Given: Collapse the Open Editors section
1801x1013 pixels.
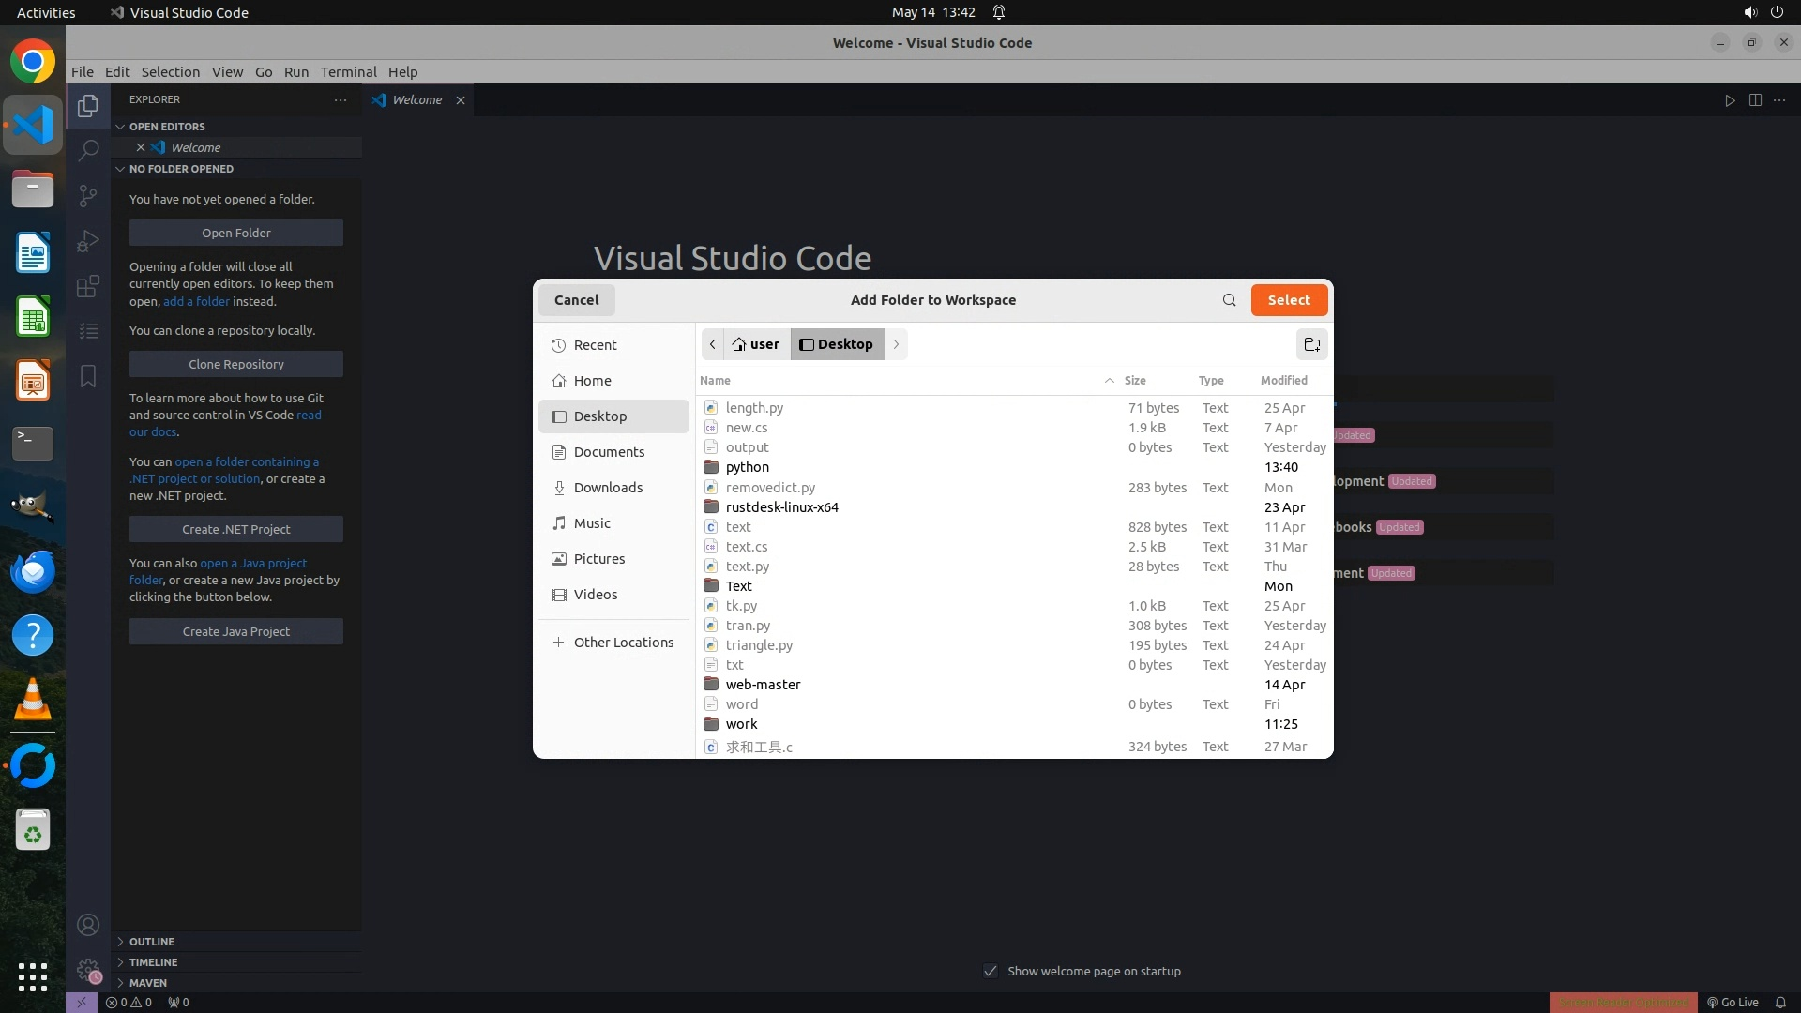Looking at the screenshot, I should [167, 127].
